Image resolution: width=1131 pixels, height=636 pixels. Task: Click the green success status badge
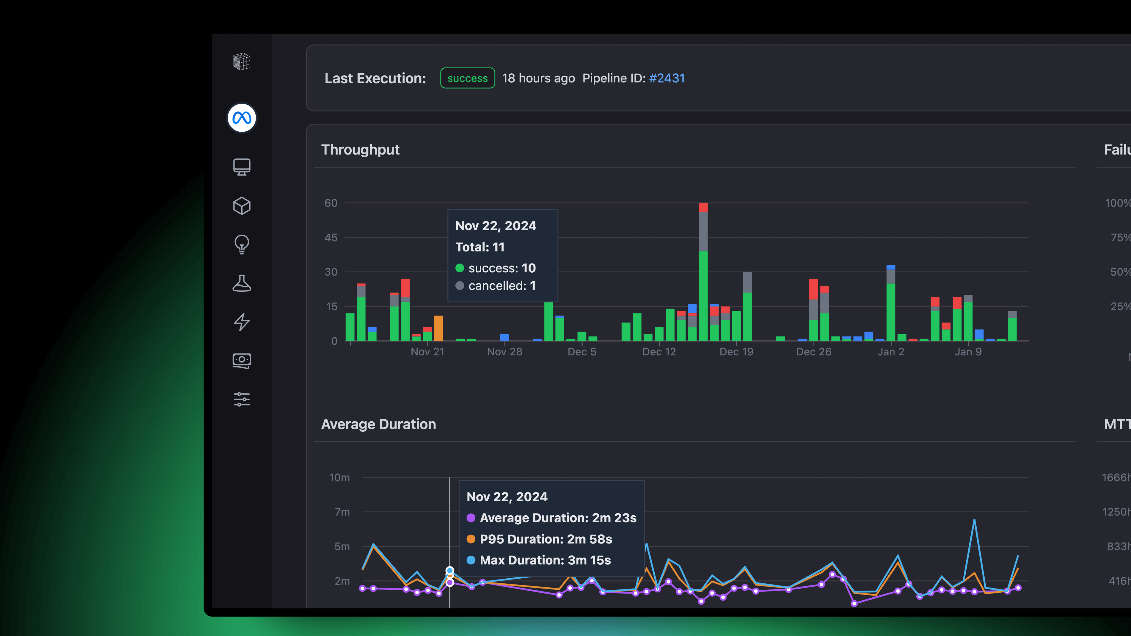point(468,78)
